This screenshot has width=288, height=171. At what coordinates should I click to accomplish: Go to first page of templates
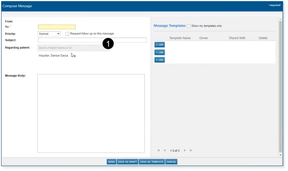[x=158, y=151]
